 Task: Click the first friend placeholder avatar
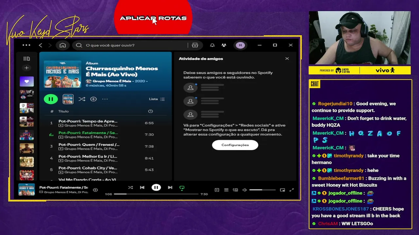click(190, 88)
